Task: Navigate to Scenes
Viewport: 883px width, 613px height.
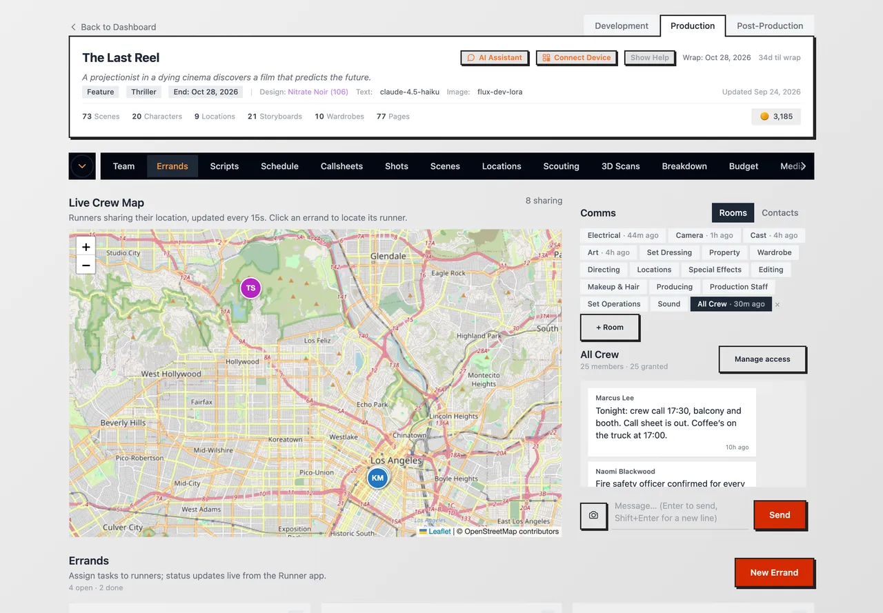Action: pyautogui.click(x=445, y=166)
